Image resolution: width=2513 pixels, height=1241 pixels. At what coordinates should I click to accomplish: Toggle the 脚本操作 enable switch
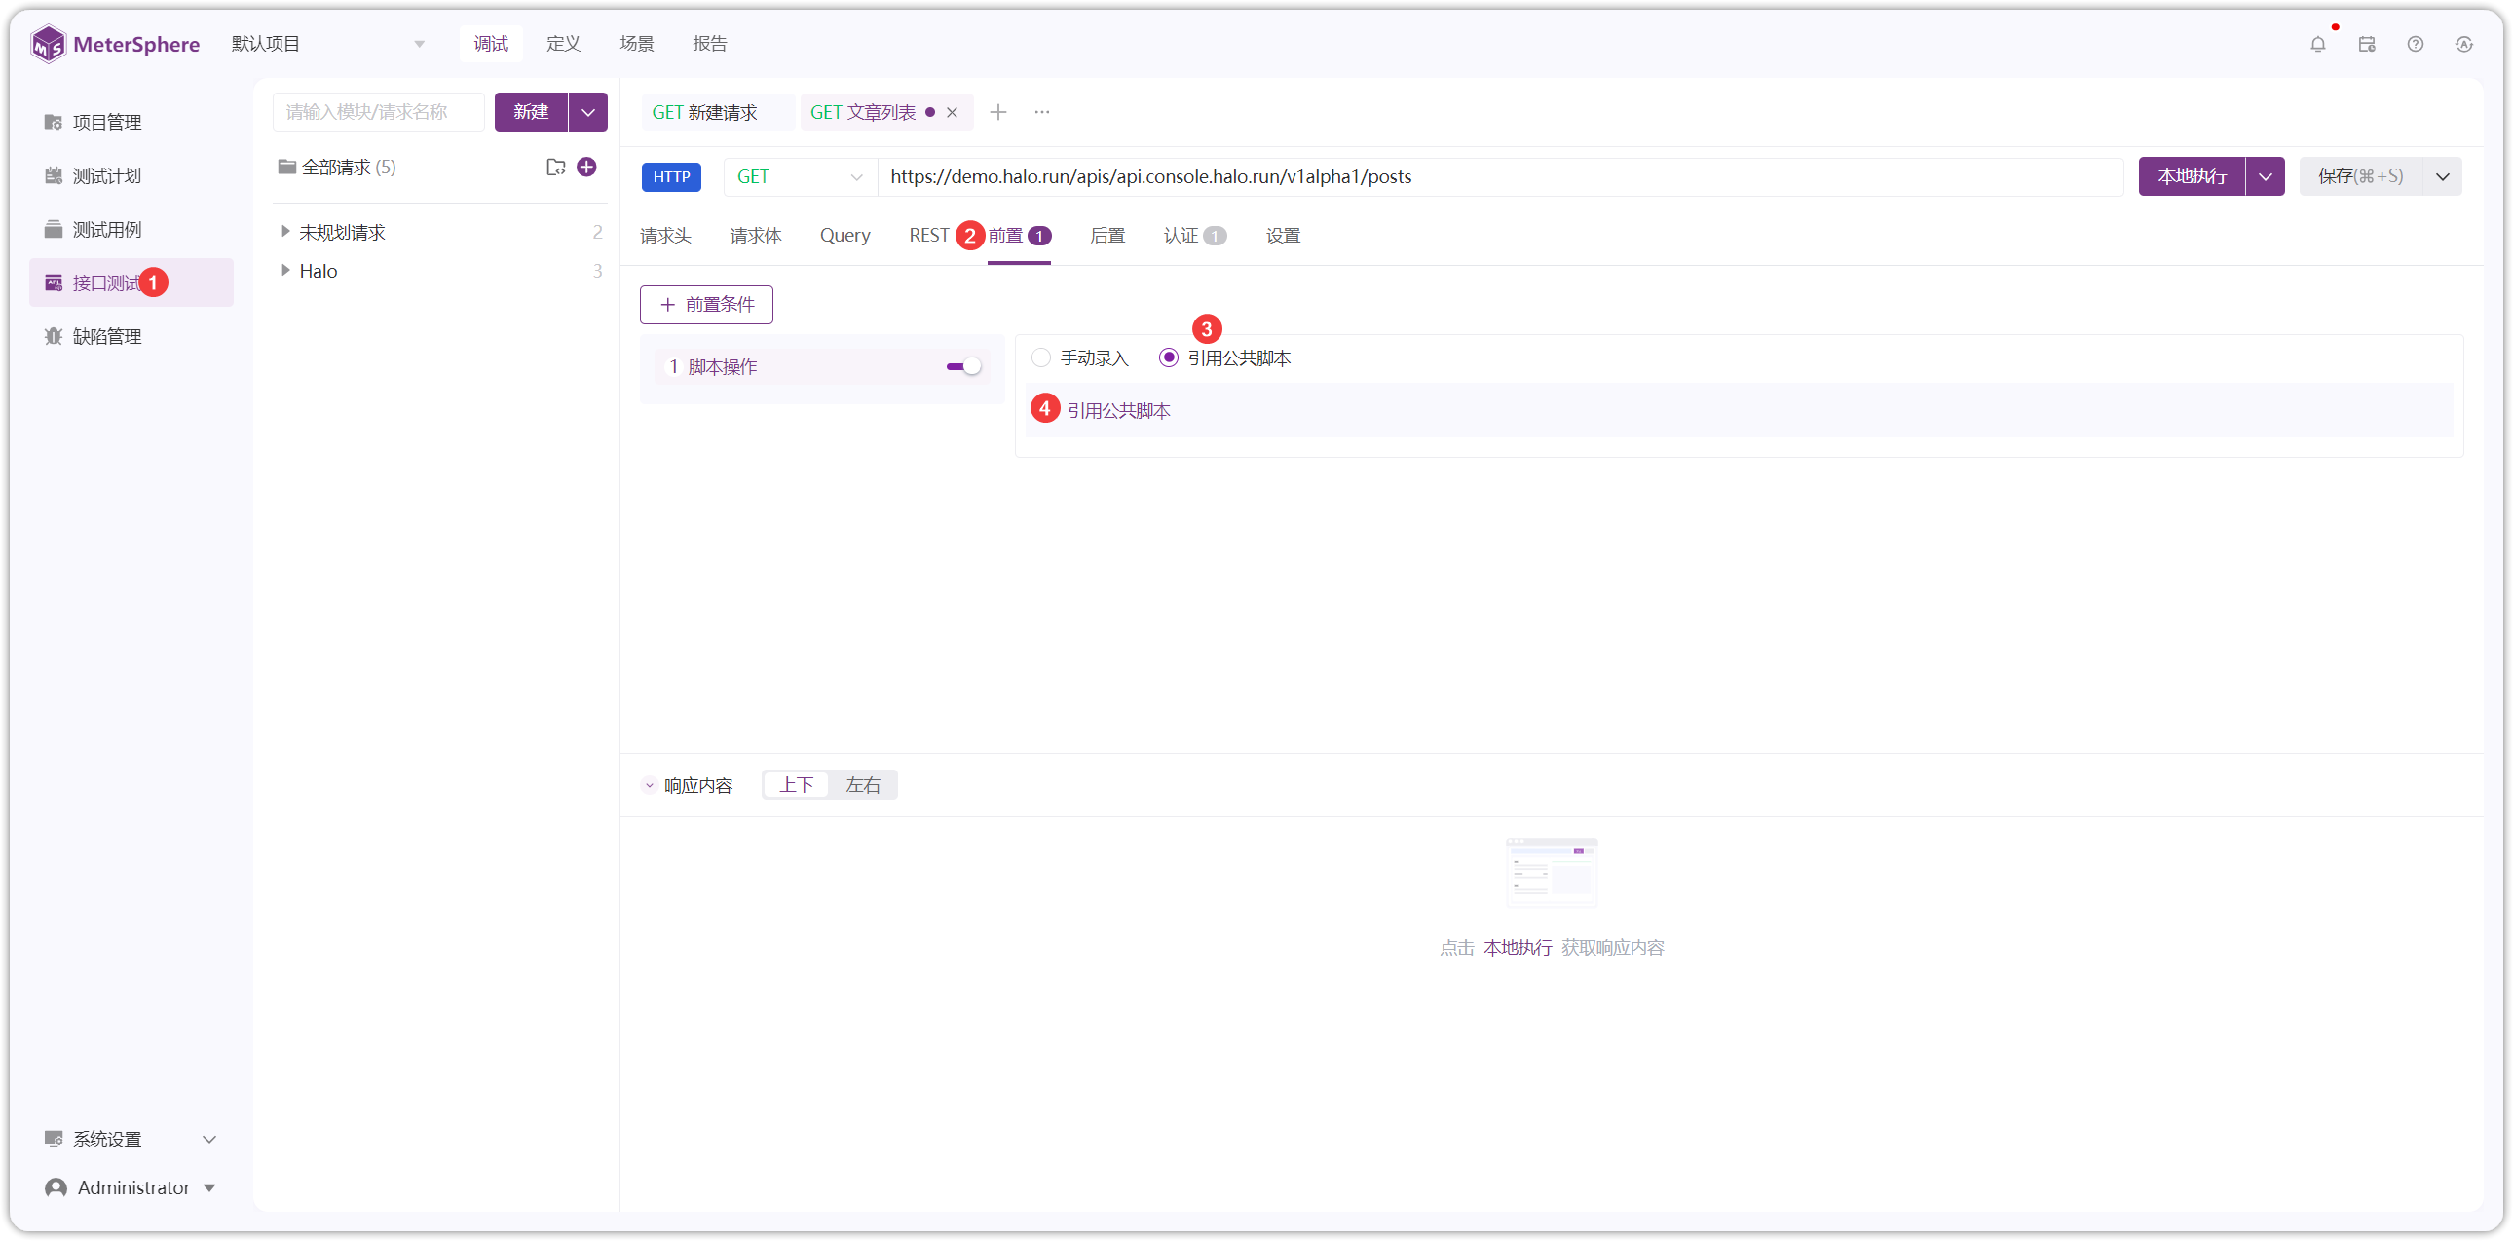[963, 367]
